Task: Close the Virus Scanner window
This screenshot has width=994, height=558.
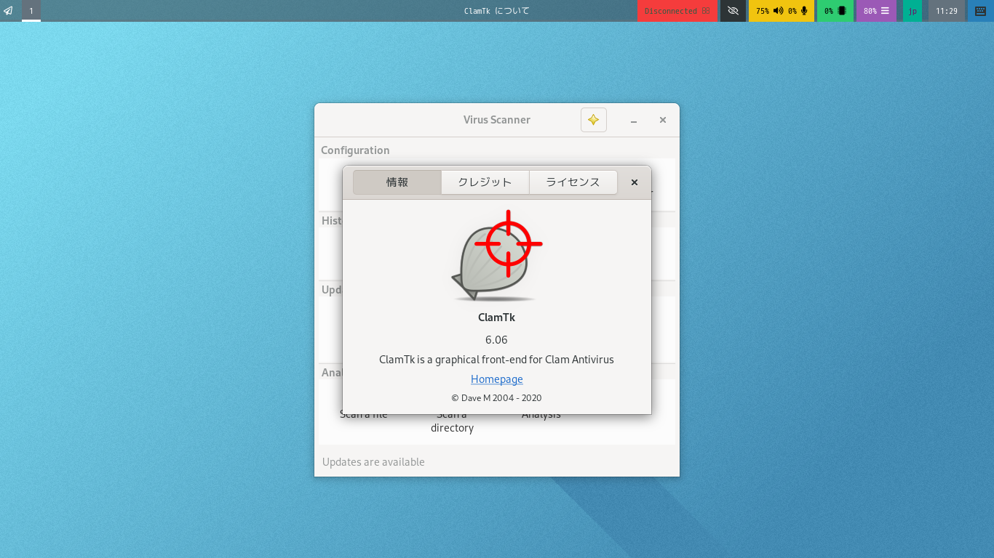Action: (663, 120)
